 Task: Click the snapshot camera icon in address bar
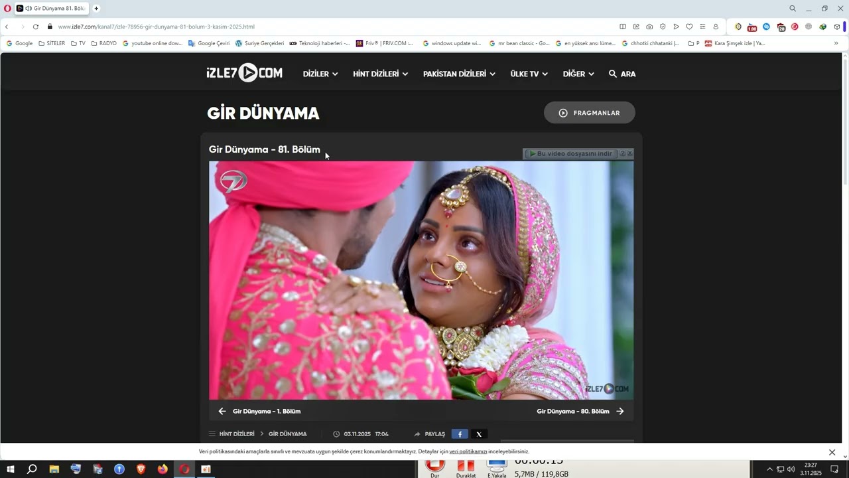649,27
